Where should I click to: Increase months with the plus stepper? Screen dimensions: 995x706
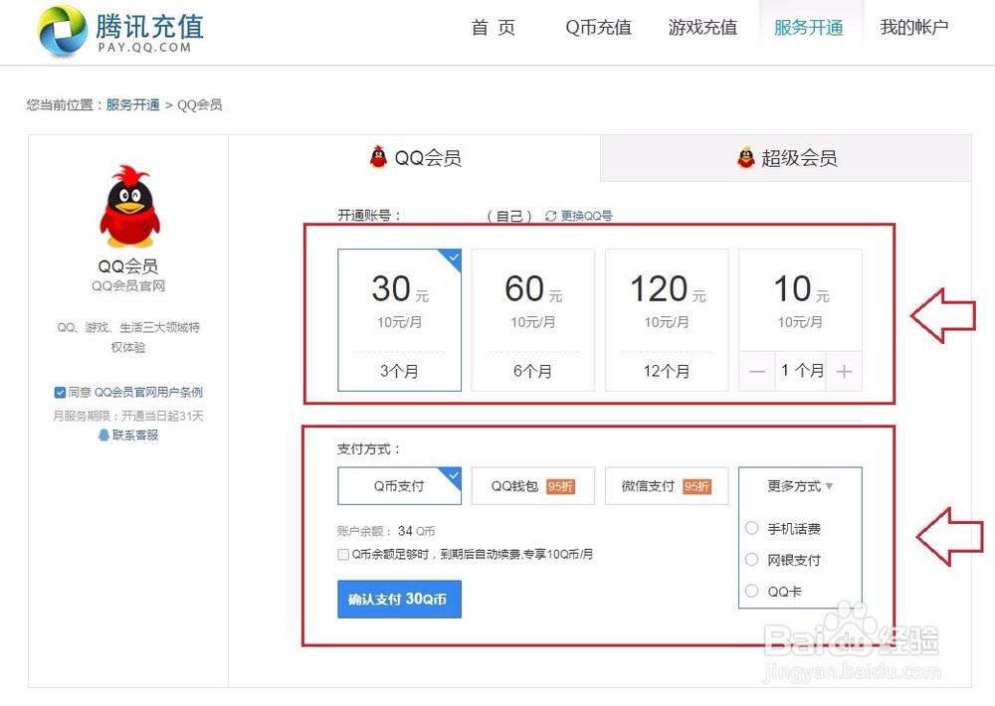844,371
